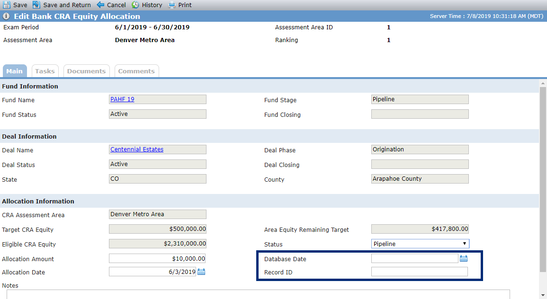Click inside the Notes text area
Screen dimensions: 547x299
click(258, 294)
